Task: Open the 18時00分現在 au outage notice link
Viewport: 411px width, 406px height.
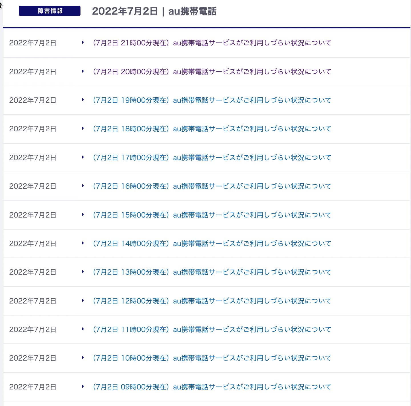Action: tap(211, 129)
